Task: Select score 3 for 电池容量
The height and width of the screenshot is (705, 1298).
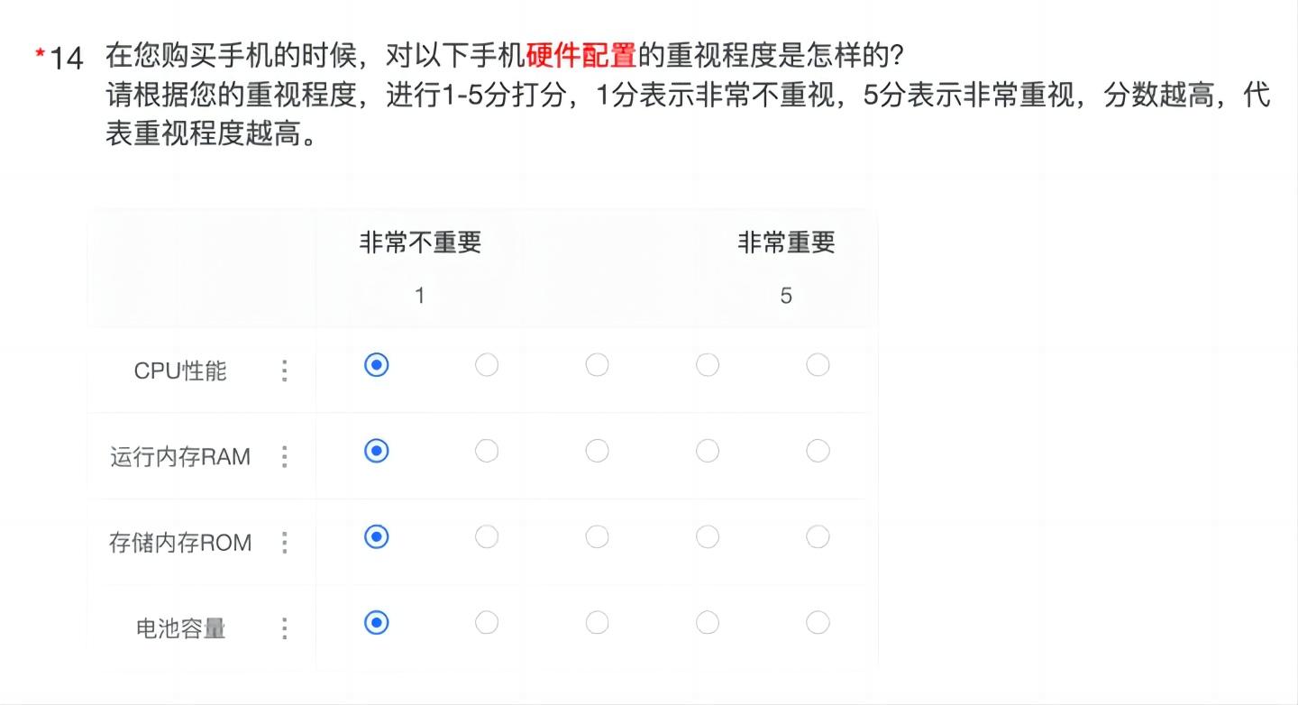Action: coord(597,622)
